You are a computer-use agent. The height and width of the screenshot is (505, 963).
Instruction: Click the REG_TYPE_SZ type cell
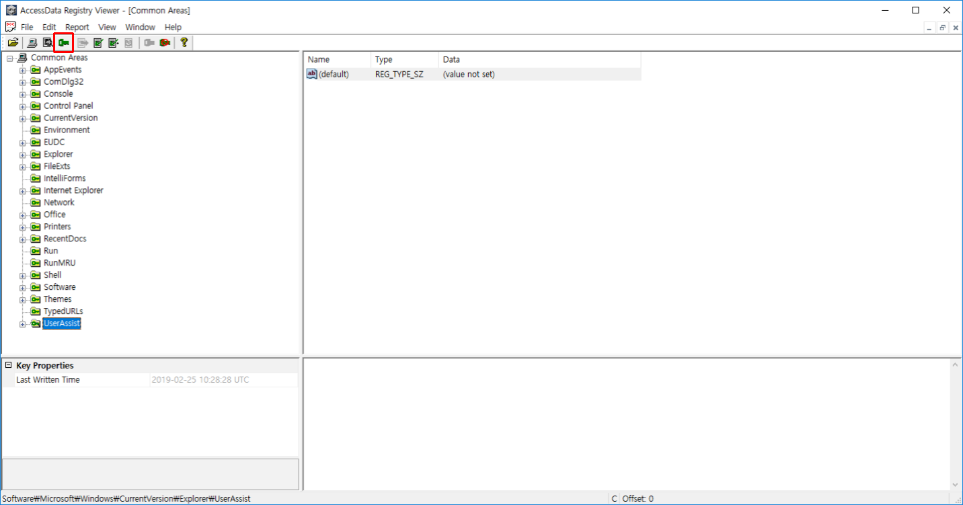[399, 75]
